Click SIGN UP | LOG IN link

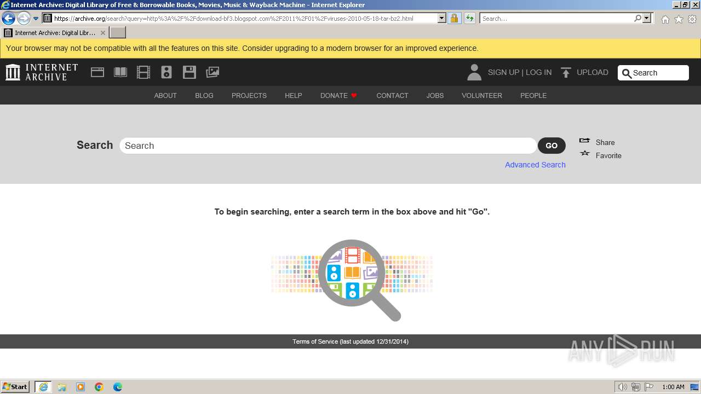(x=520, y=72)
